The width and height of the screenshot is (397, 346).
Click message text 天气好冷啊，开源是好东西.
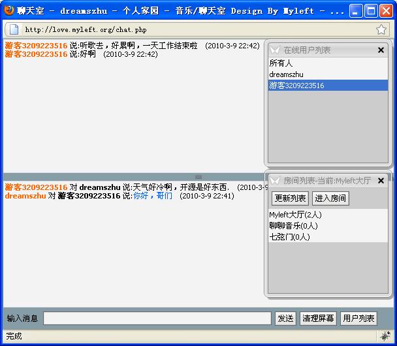click(x=181, y=187)
